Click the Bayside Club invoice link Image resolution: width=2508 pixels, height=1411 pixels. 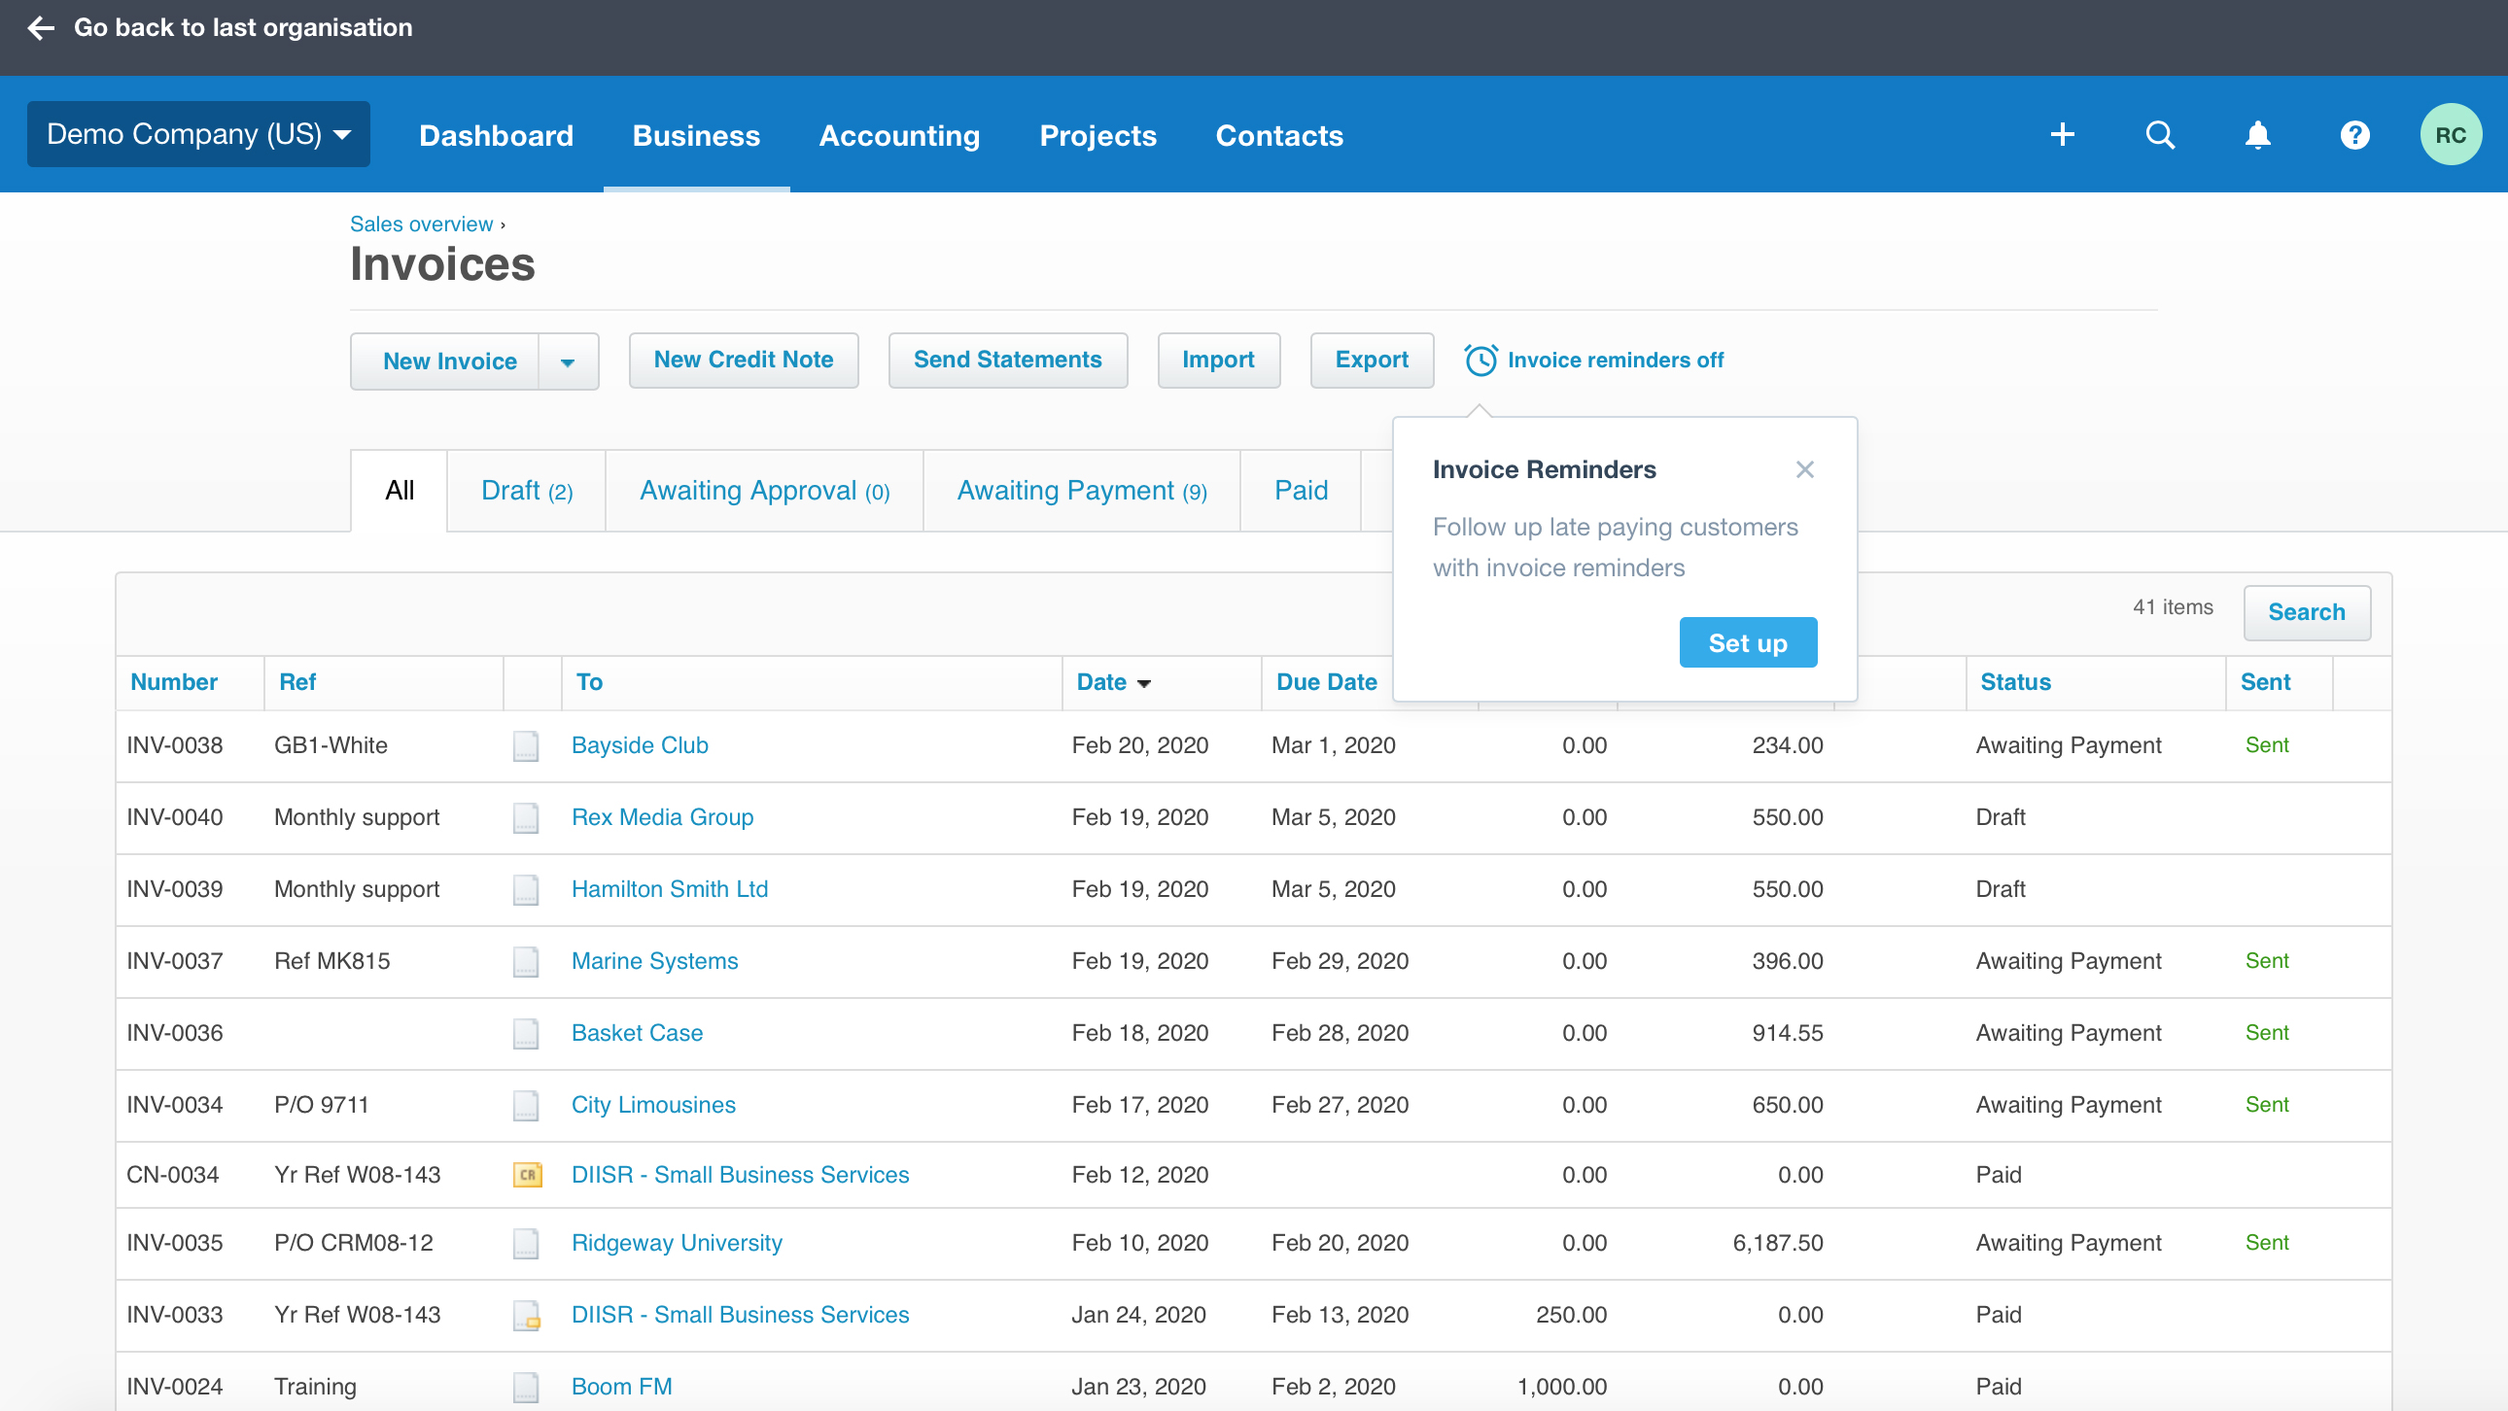[639, 744]
